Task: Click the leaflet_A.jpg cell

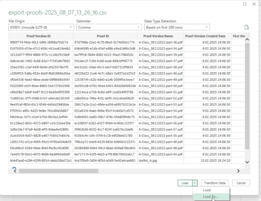Action: (x=161, y=161)
